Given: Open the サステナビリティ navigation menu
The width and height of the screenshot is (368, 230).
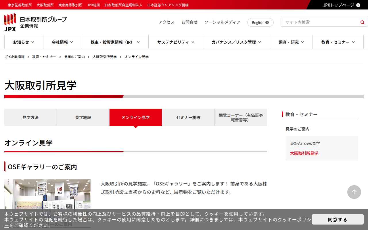Looking at the screenshot, I should (176, 42).
